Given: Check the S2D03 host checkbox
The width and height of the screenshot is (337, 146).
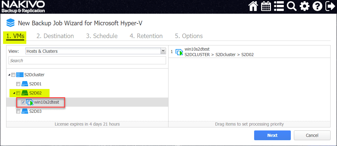Looking at the screenshot, I should (x=18, y=112).
